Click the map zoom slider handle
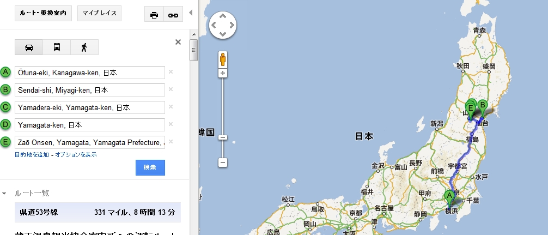The width and height of the screenshot is (548, 235). coord(223,137)
